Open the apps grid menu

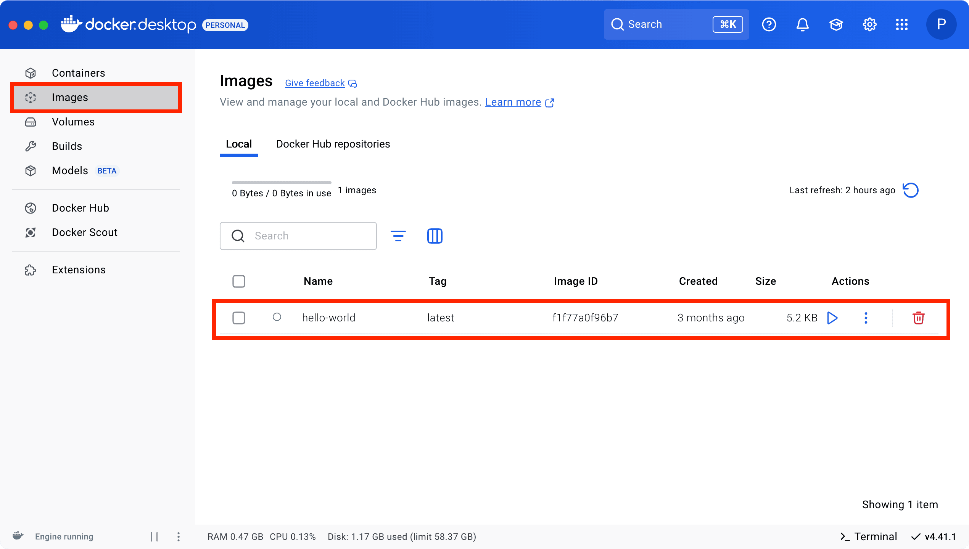click(x=902, y=24)
